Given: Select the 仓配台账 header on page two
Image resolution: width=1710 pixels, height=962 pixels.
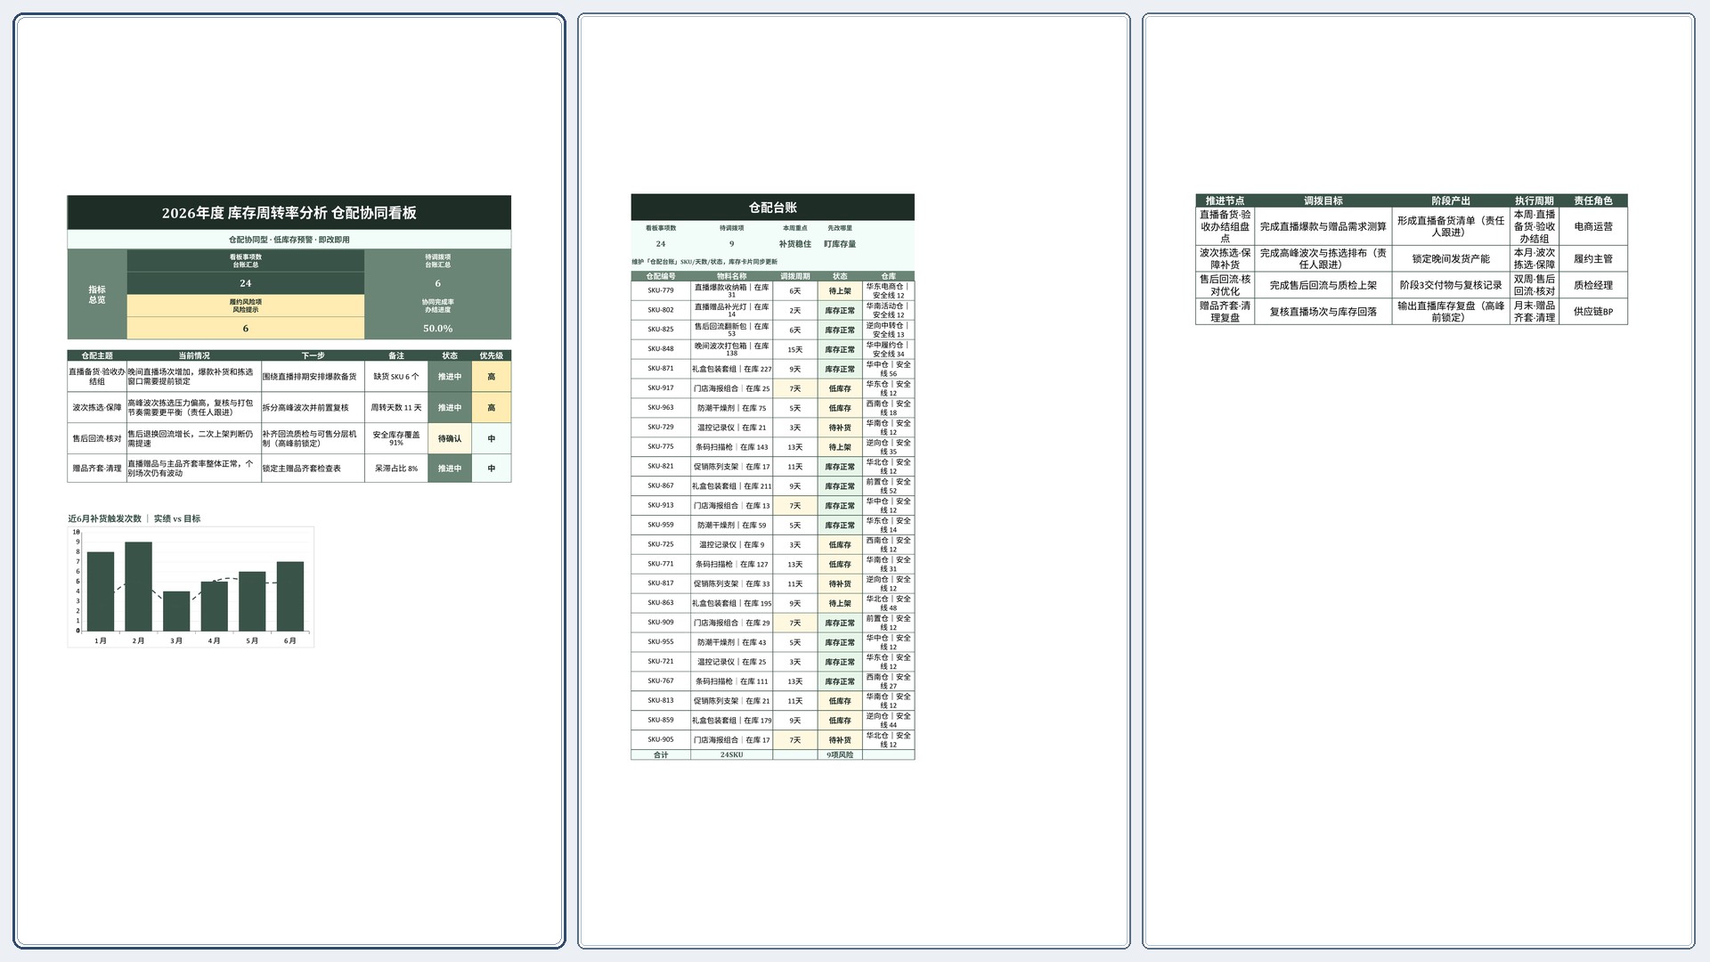Looking at the screenshot, I should point(772,208).
